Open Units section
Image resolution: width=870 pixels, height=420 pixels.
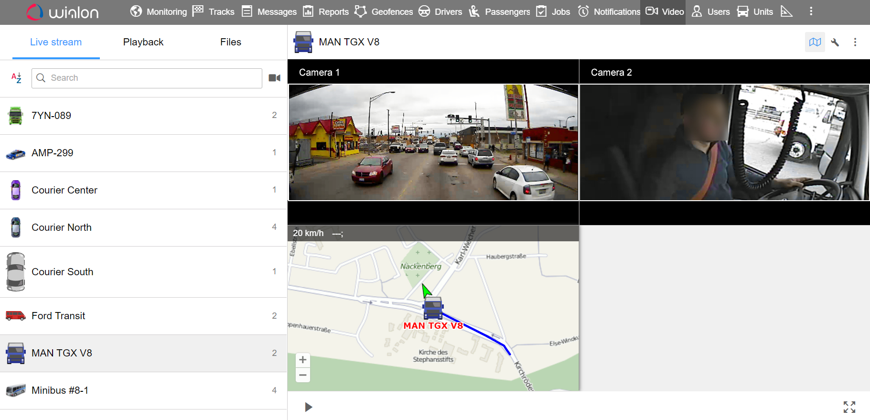pyautogui.click(x=755, y=11)
